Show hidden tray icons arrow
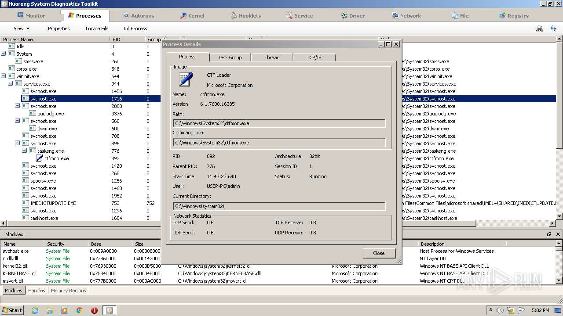This screenshot has width=563, height=316. 490,310
